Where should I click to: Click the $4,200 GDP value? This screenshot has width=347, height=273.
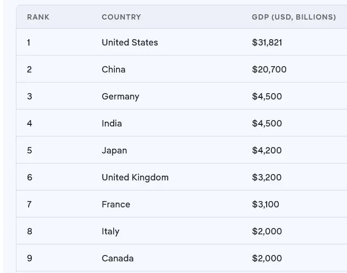[267, 150]
